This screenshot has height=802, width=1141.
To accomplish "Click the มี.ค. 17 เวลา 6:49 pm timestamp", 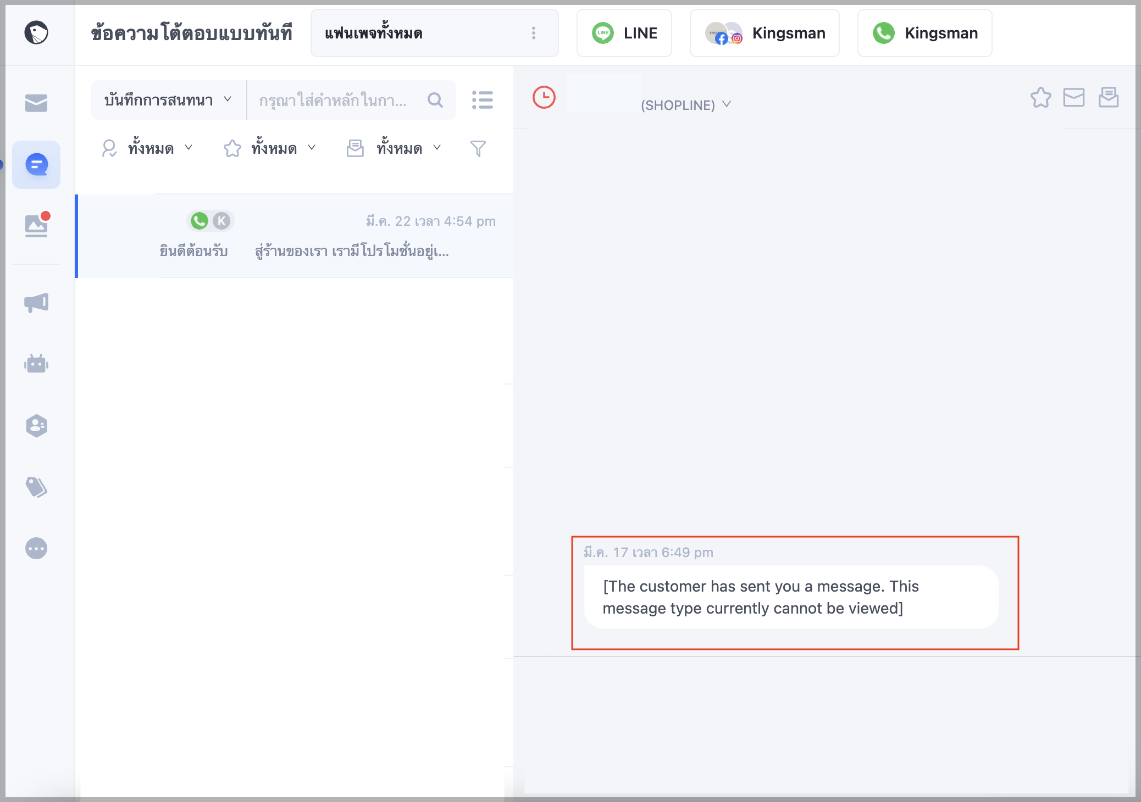I will coord(649,553).
